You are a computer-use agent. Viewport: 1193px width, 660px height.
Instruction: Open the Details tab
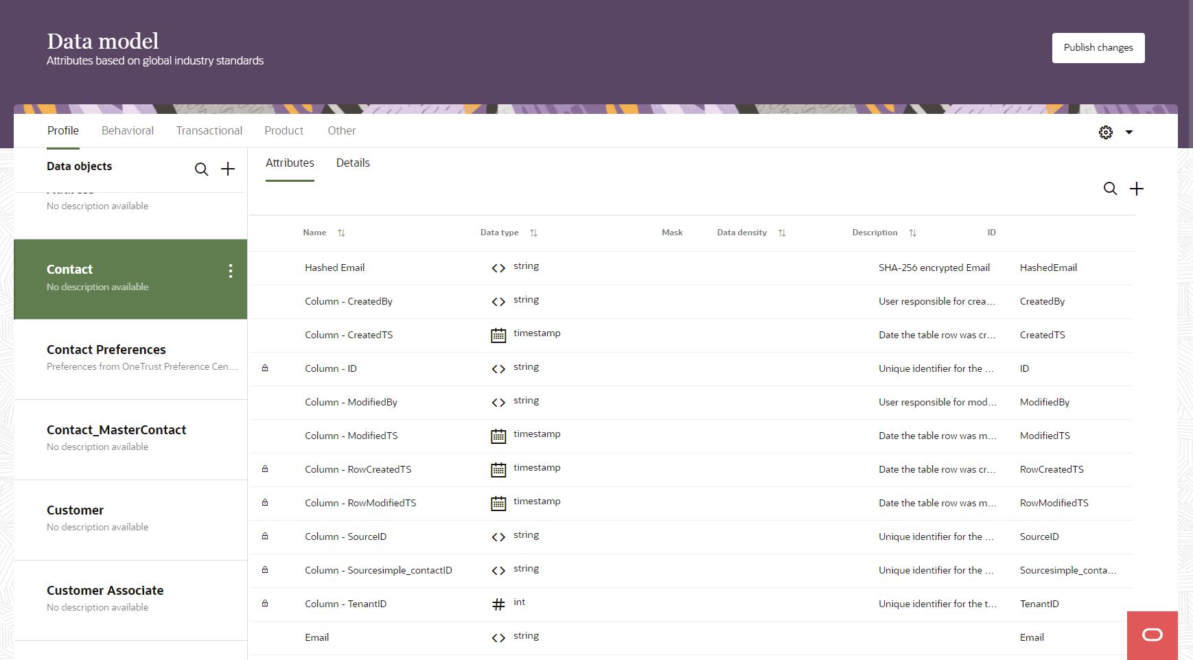click(x=353, y=163)
